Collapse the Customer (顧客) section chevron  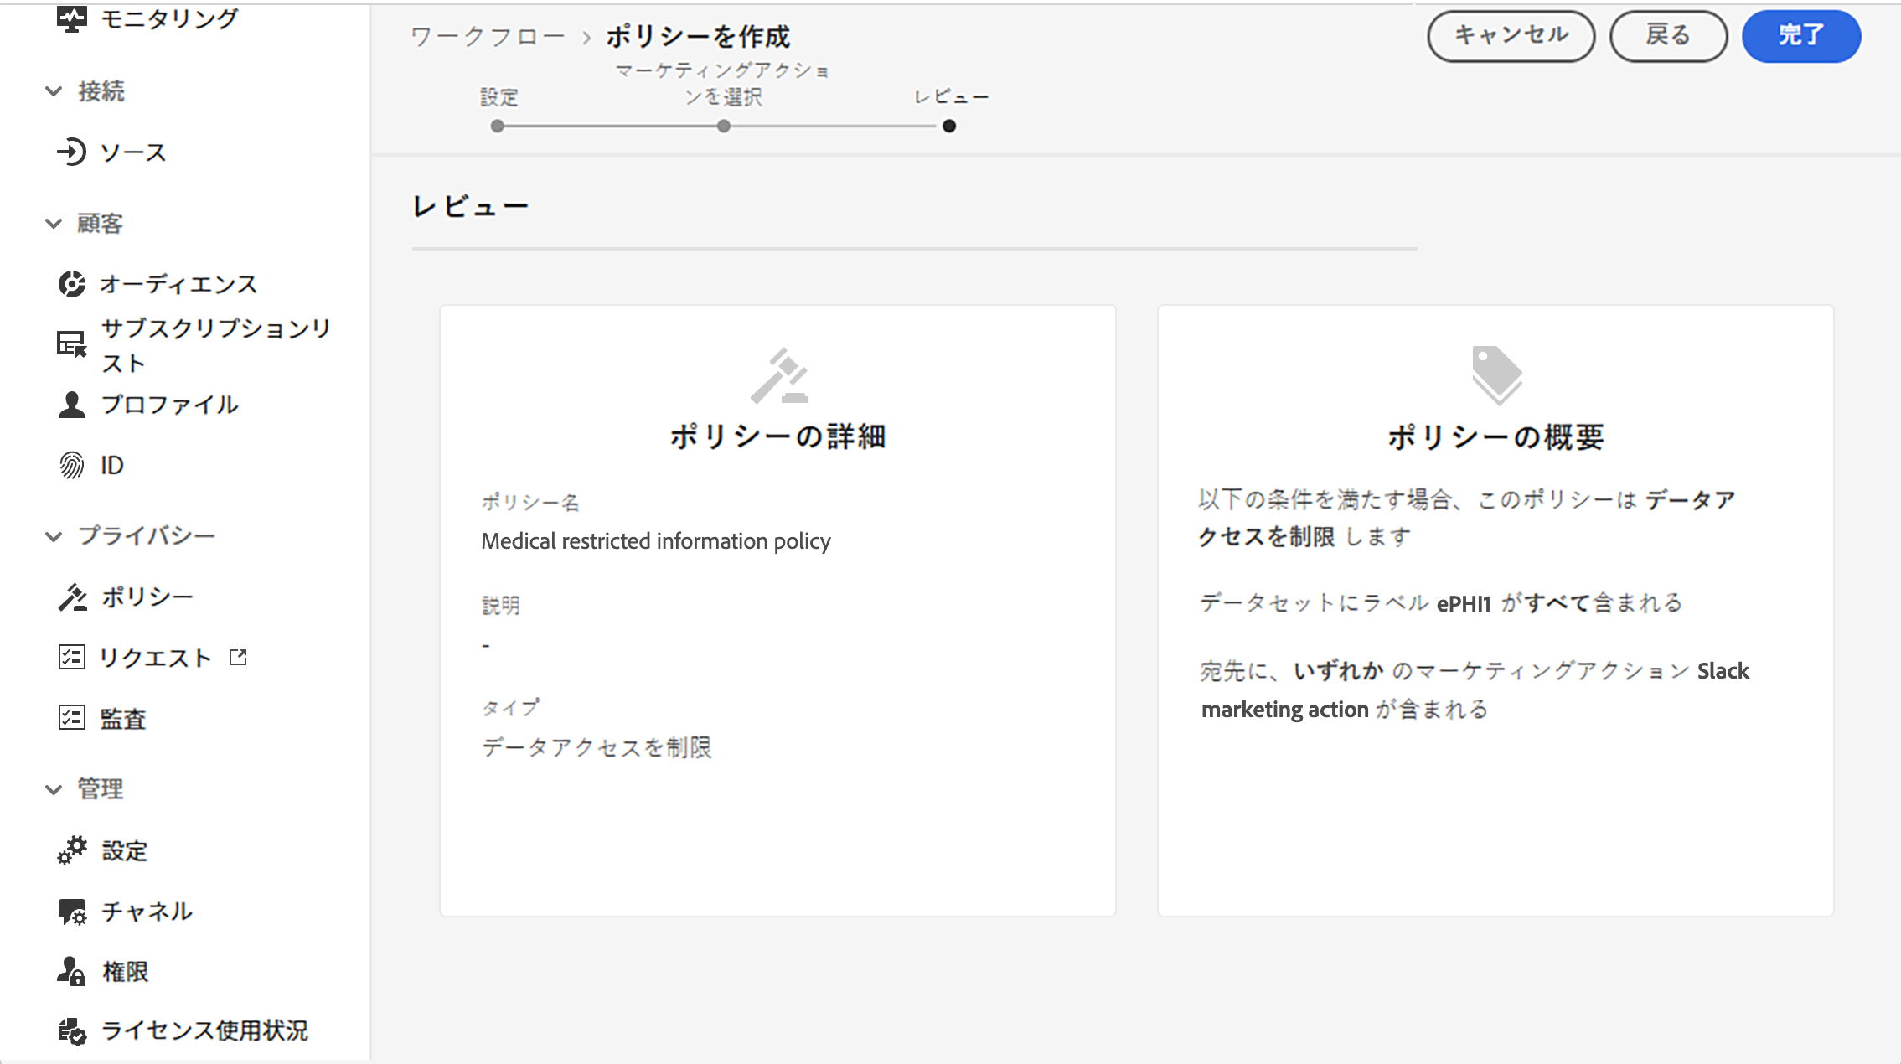(54, 224)
